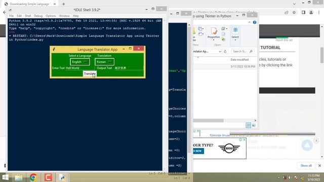324x182 pixels.
Task: Click the search magnifier icon in File Explorer
Action: pos(251,52)
